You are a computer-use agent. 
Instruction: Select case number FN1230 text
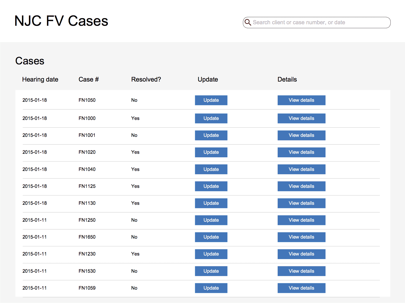[x=87, y=254]
